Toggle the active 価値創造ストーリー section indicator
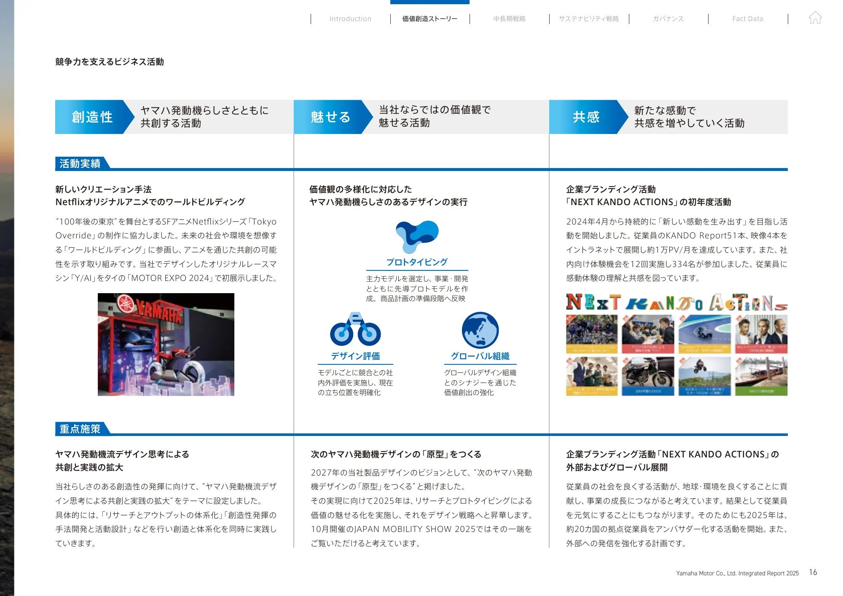Image resolution: width=843 pixels, height=596 pixels. (x=429, y=19)
